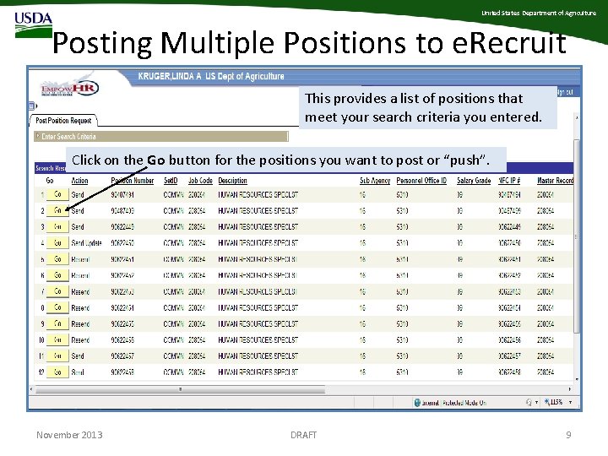Open the Post Position Request tab
This screenshot has height=456, width=608.
point(63,121)
